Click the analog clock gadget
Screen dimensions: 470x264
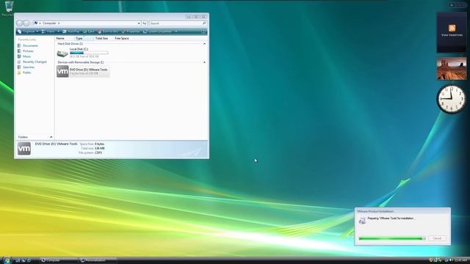tap(451, 99)
